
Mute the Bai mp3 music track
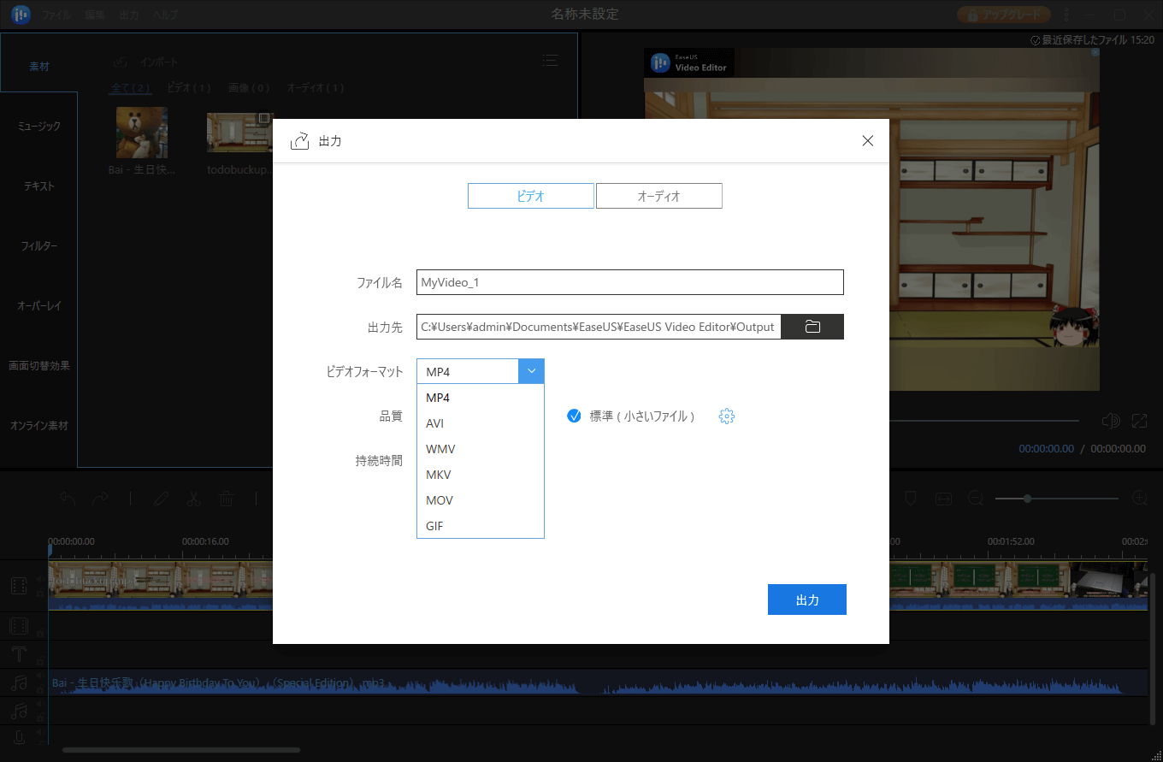39,677
